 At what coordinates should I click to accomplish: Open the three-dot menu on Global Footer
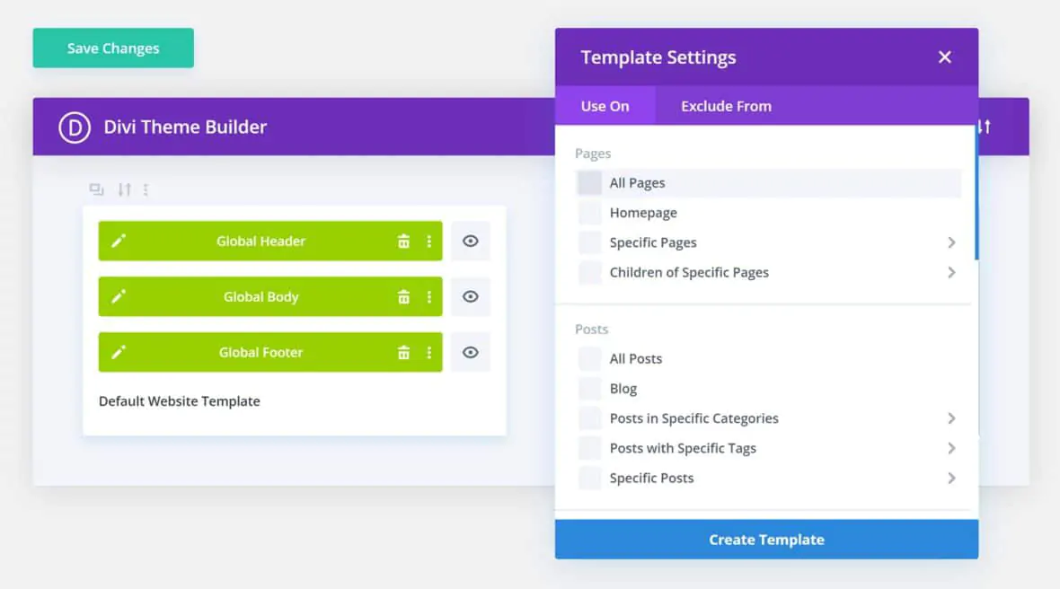429,353
